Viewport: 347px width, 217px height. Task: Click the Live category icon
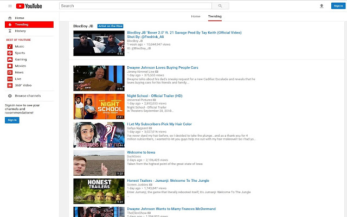[x=10, y=79]
